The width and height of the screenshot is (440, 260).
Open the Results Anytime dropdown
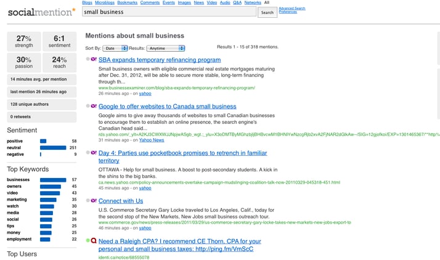[x=166, y=48]
